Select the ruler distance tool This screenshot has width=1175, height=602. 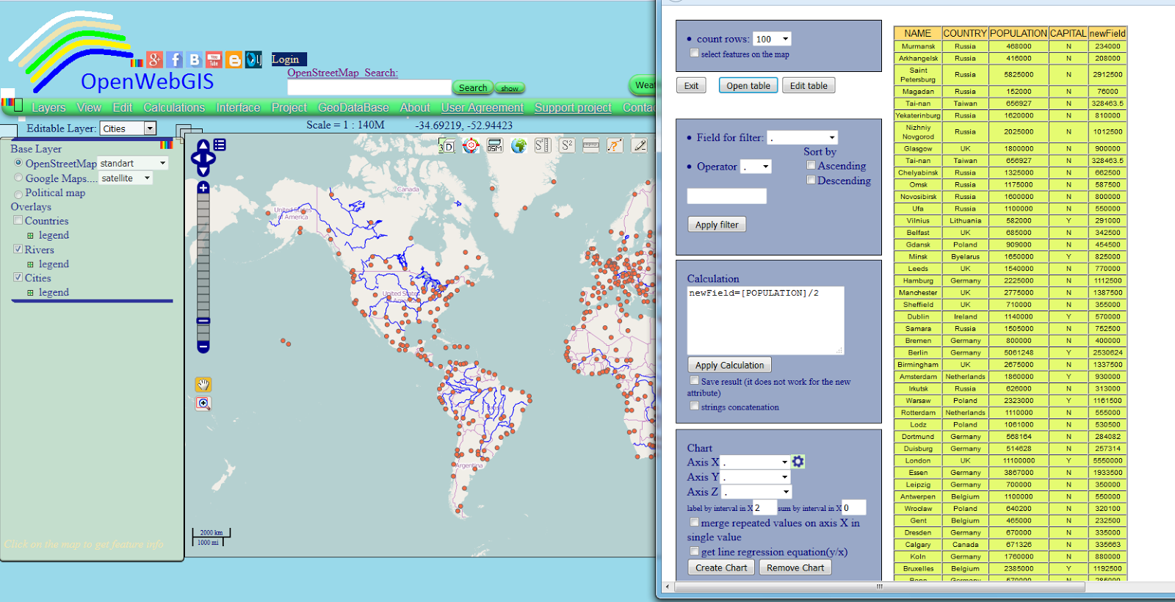591,145
